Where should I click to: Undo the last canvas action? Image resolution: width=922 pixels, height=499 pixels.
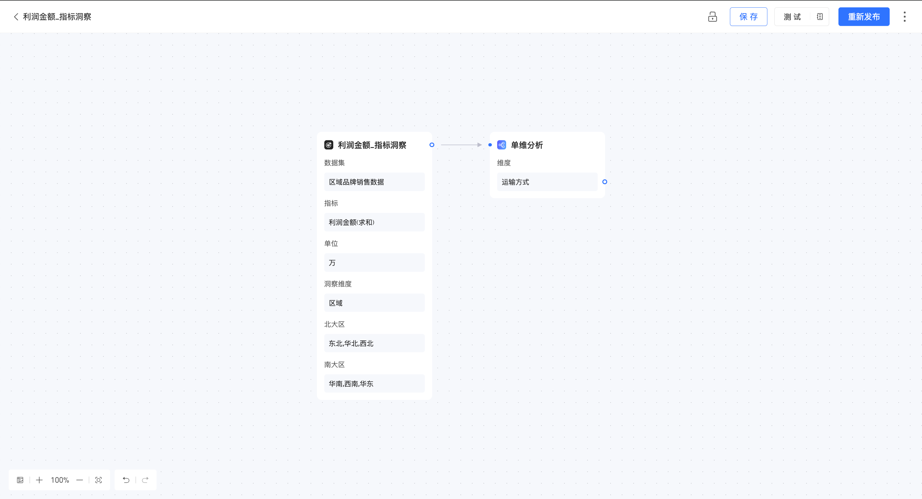click(x=126, y=480)
